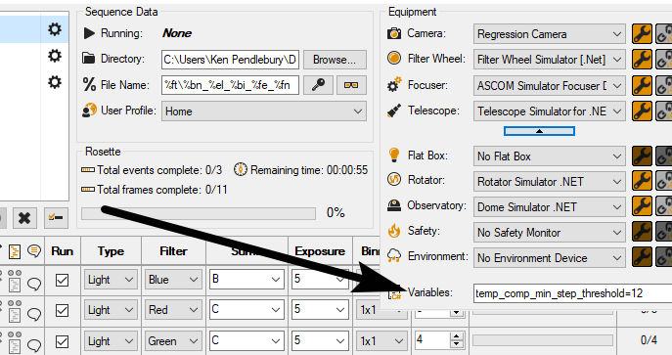Click the file name key pattern icon
This screenshot has height=355, width=672.
(318, 85)
